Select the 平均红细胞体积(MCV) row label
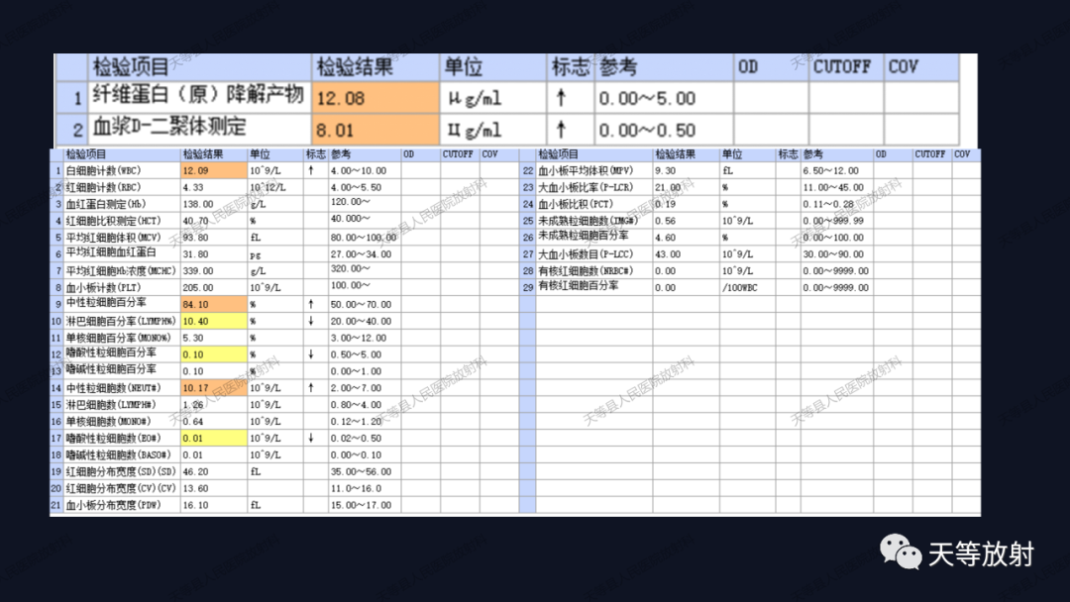The height and width of the screenshot is (602, 1070). click(x=113, y=238)
